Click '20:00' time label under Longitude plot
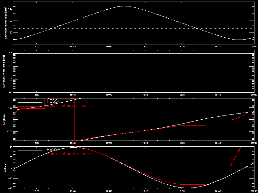The height and width of the screenshot is (193, 258). point(254,143)
